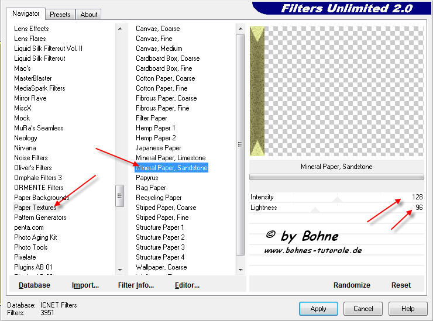Click the filter preview image

[x=336, y=91]
